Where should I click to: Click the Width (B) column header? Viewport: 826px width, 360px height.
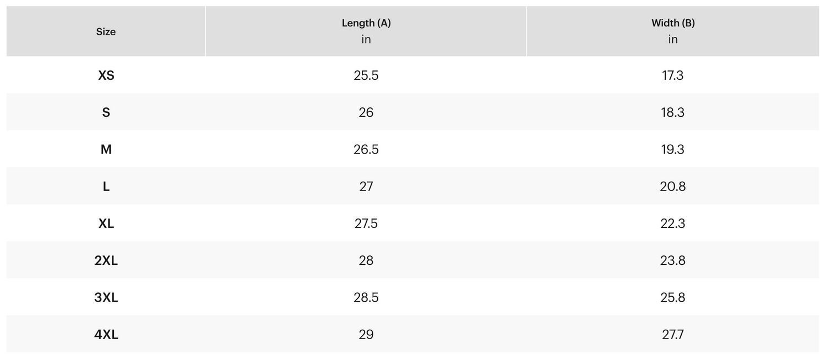click(x=673, y=23)
